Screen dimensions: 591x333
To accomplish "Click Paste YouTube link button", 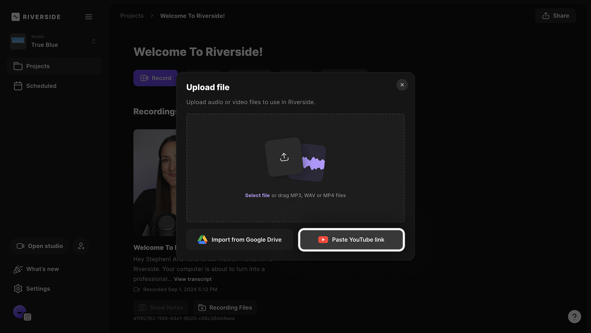I will pyautogui.click(x=351, y=240).
